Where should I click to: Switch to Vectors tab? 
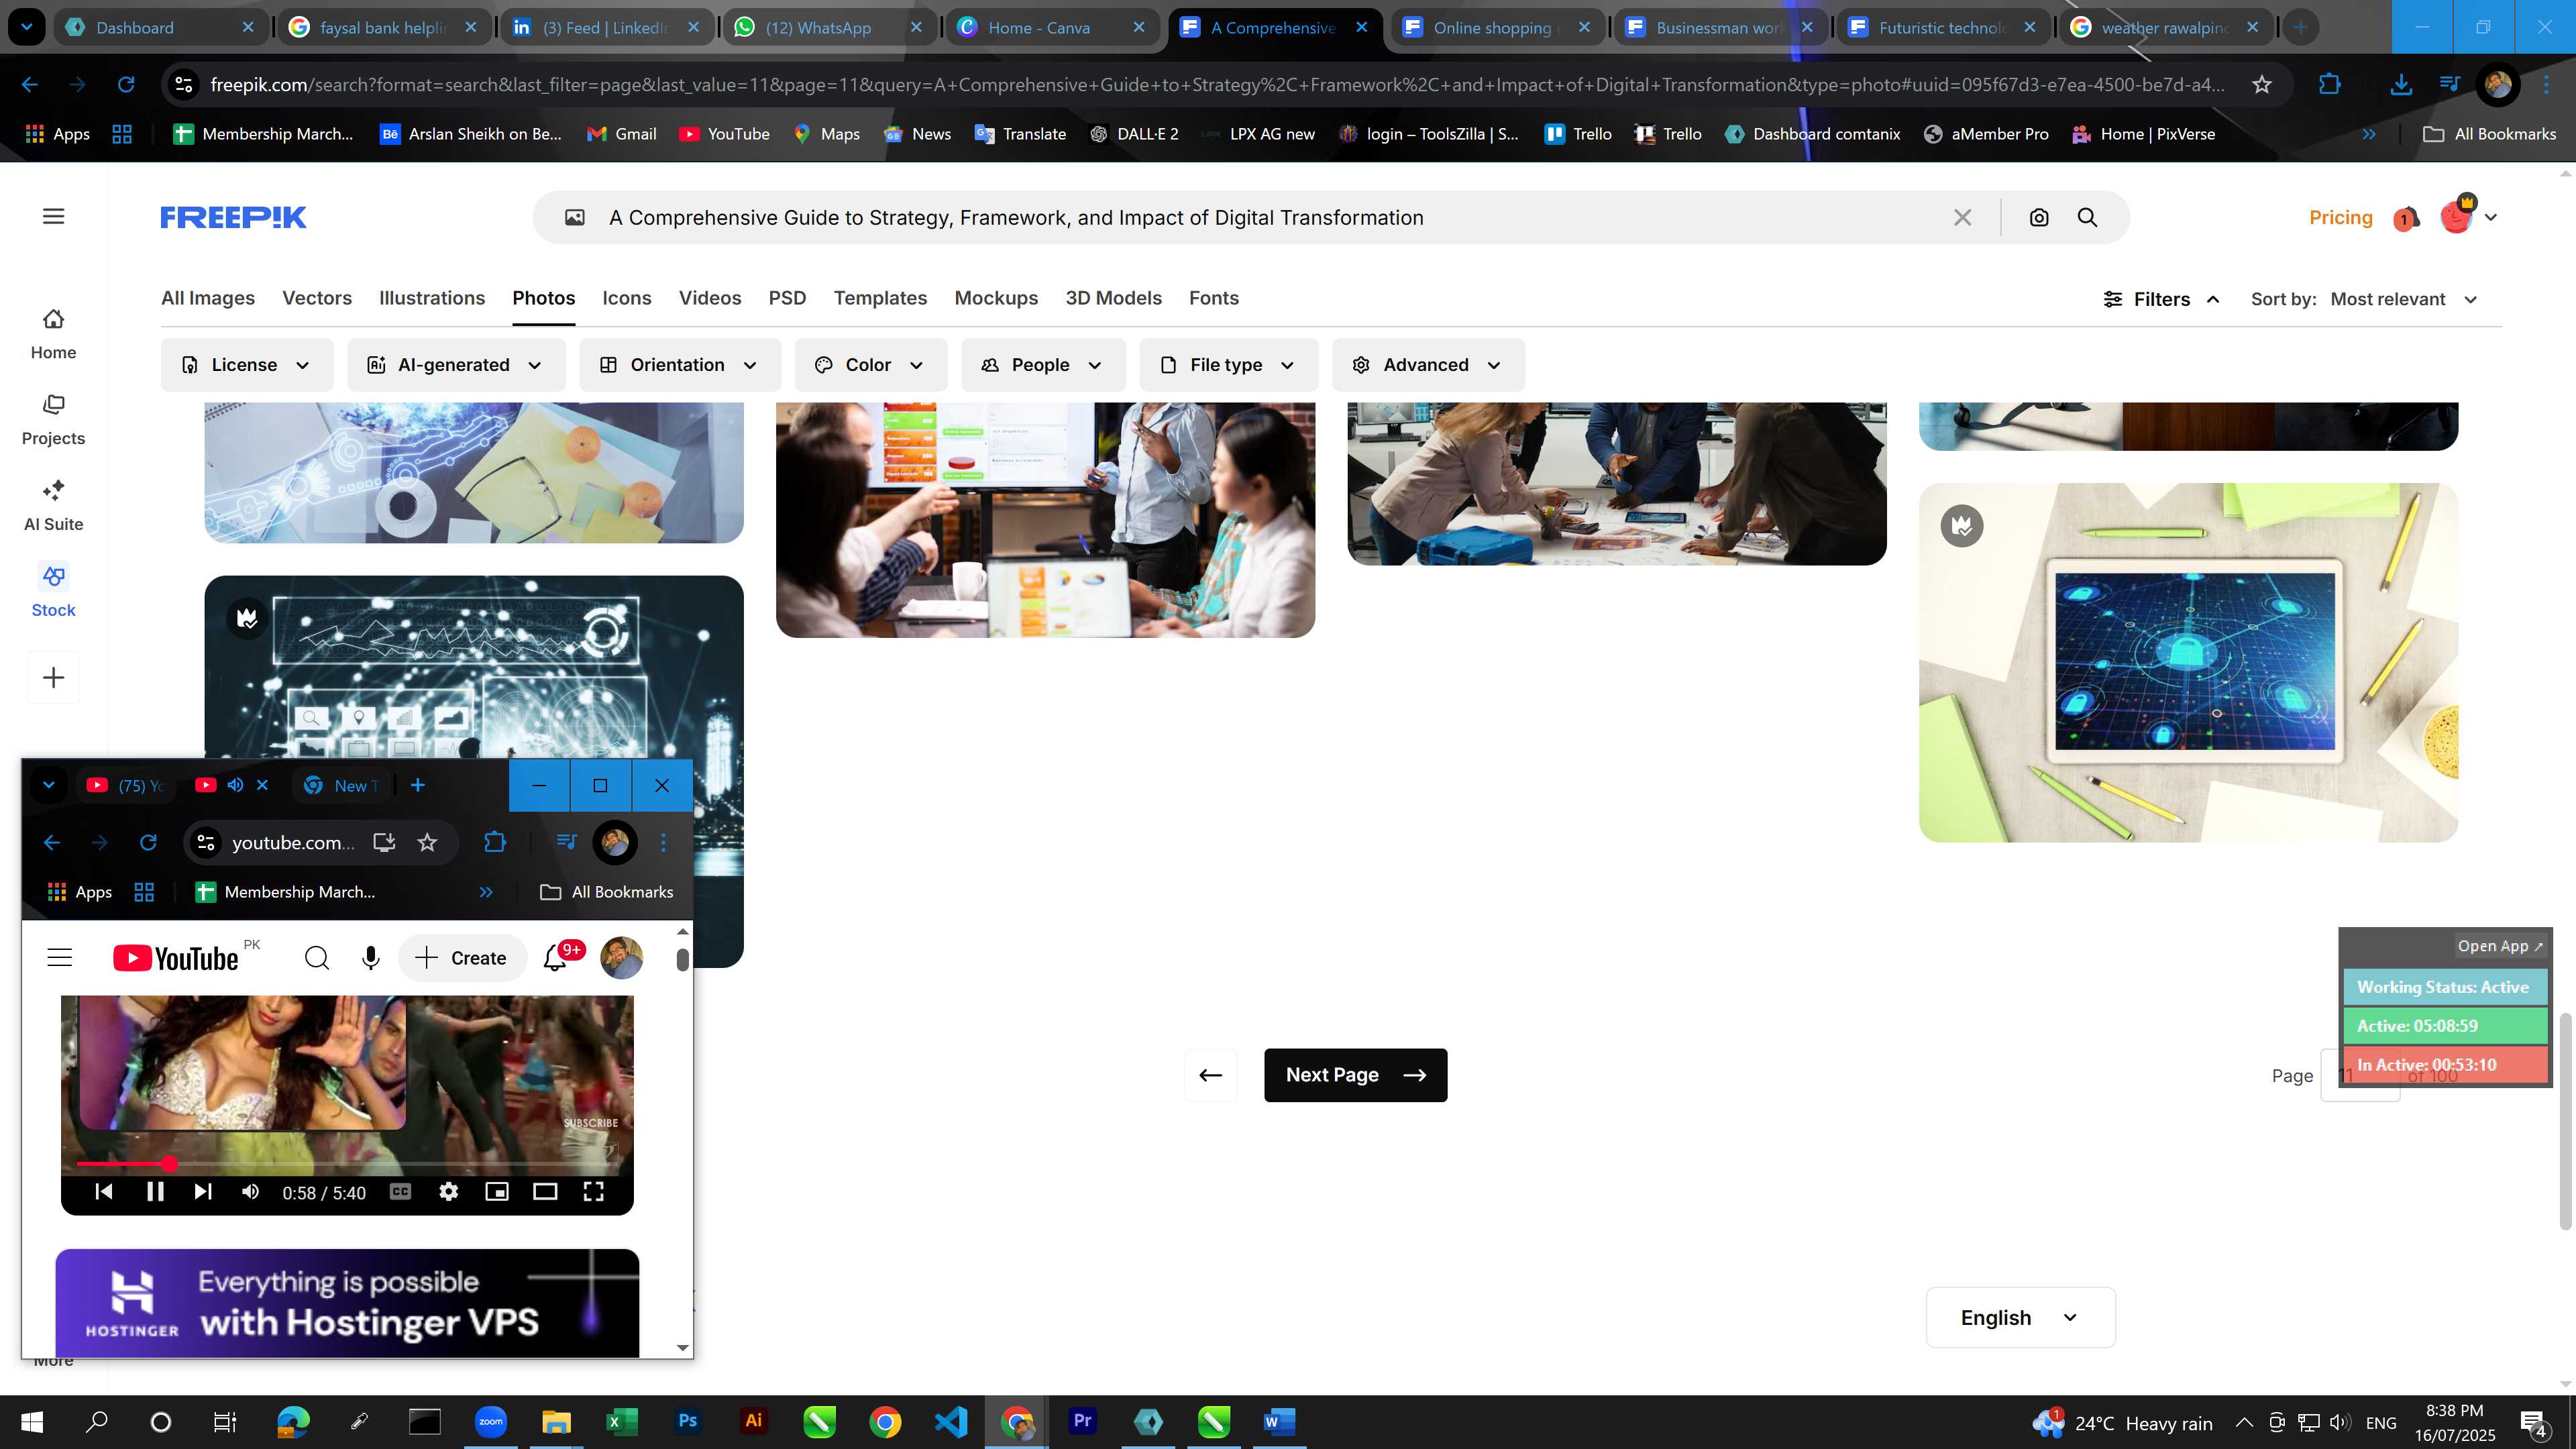pyautogui.click(x=317, y=298)
